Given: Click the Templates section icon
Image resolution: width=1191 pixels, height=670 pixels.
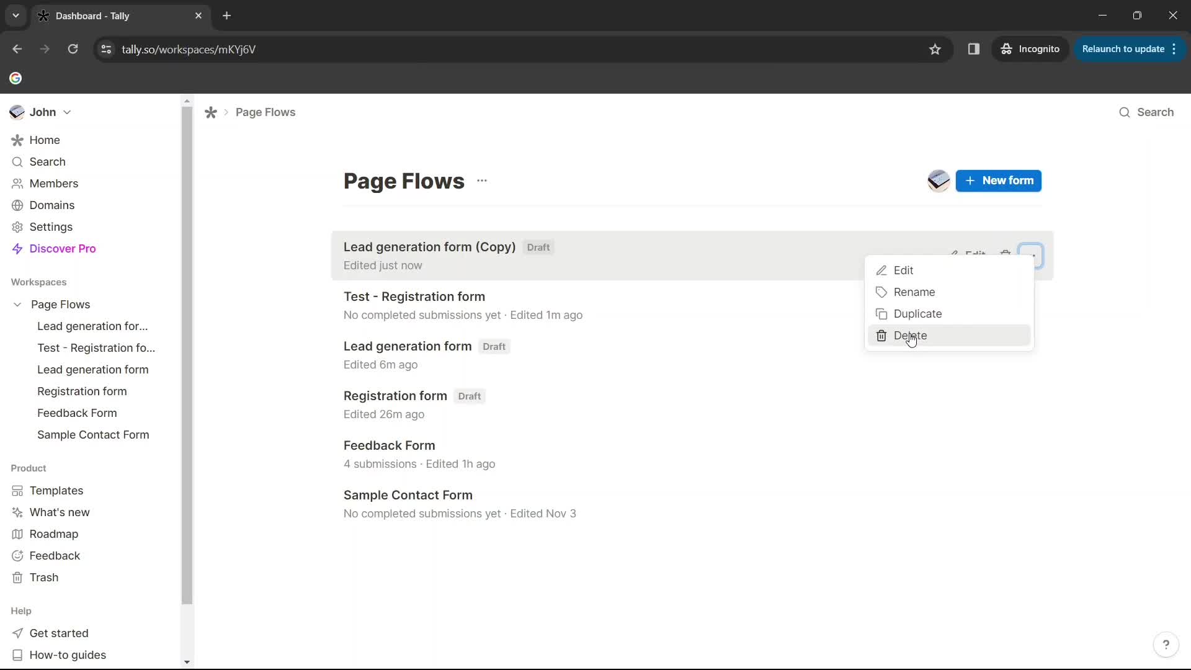Looking at the screenshot, I should tap(16, 490).
